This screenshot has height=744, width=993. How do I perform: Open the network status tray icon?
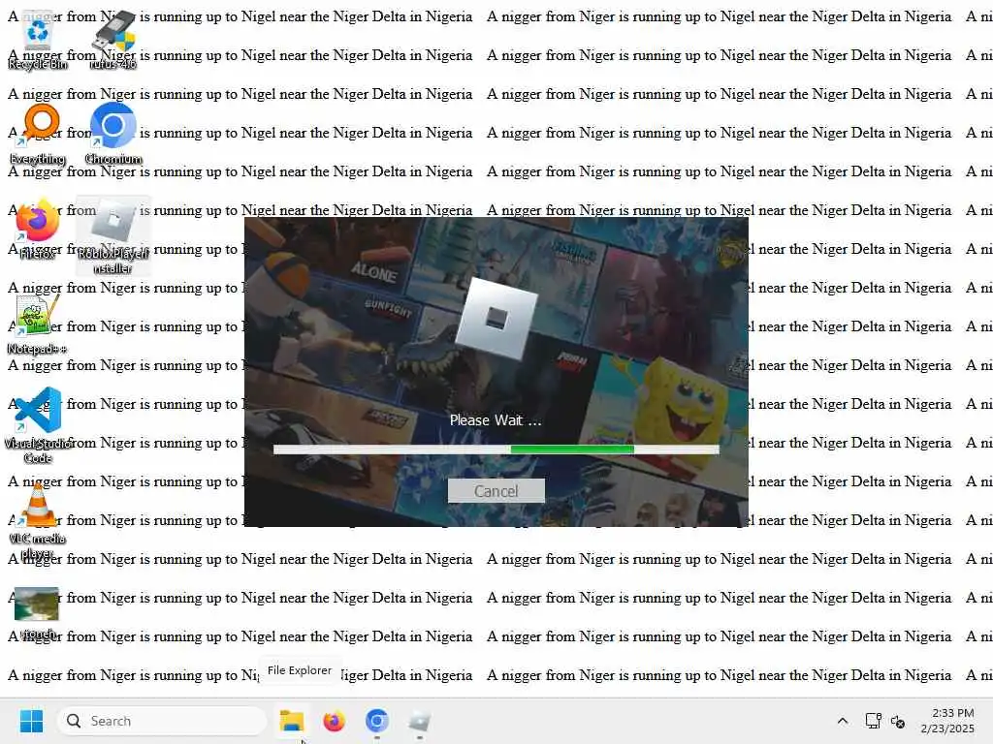click(874, 721)
